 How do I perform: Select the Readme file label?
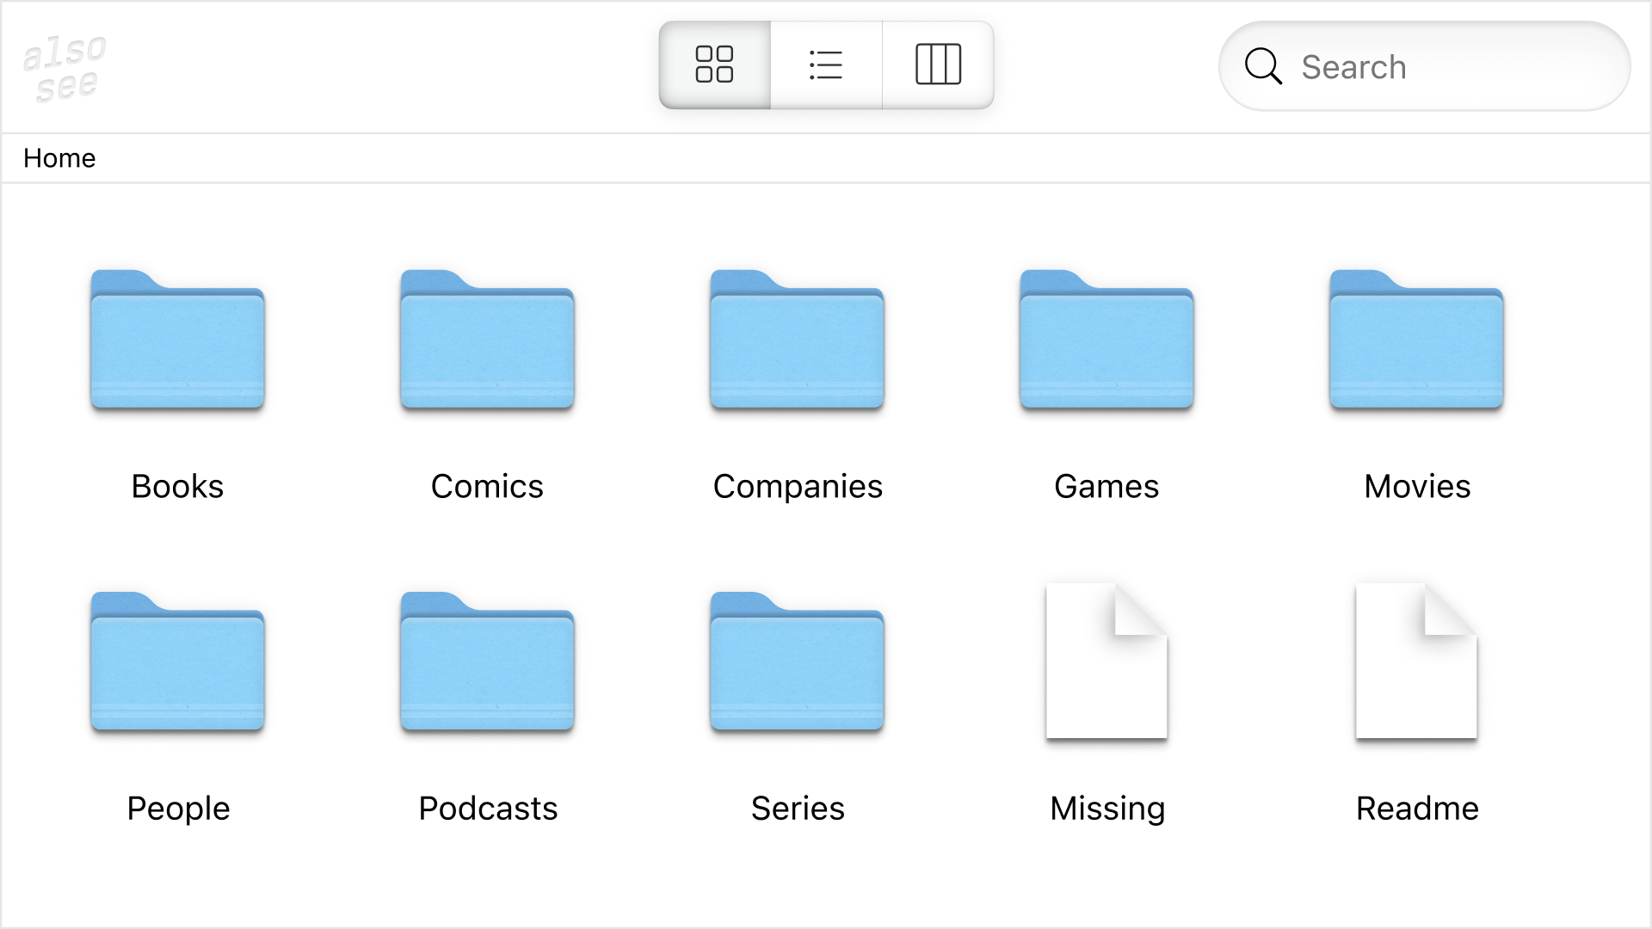pos(1416,808)
